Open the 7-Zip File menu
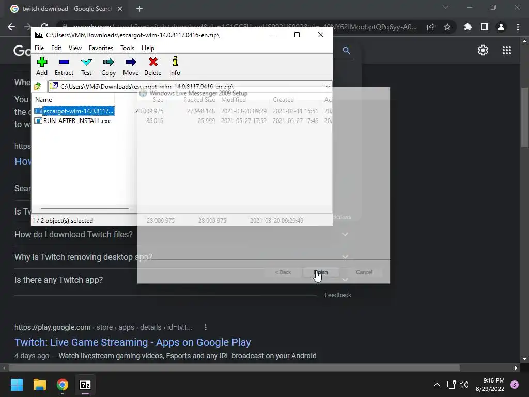Image resolution: width=529 pixels, height=397 pixels. point(39,48)
